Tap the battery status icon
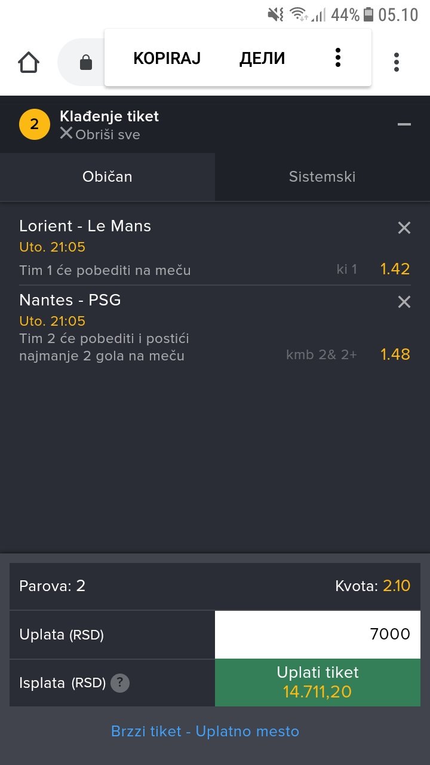 click(x=368, y=14)
